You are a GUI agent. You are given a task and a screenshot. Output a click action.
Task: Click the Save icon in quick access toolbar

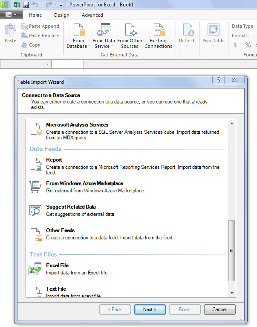pos(26,4)
